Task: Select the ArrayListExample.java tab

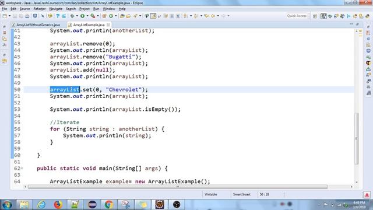Action: pyautogui.click(x=89, y=24)
